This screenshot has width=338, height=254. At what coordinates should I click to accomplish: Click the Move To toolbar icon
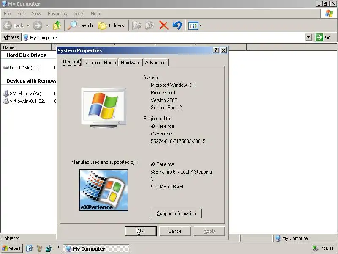pos(136,25)
